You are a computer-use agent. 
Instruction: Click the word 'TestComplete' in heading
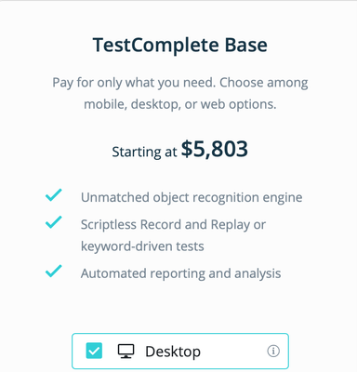point(156,46)
